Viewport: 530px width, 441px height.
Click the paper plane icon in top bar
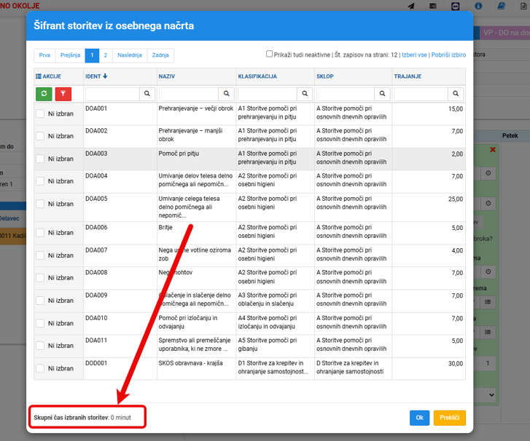coord(411,6)
